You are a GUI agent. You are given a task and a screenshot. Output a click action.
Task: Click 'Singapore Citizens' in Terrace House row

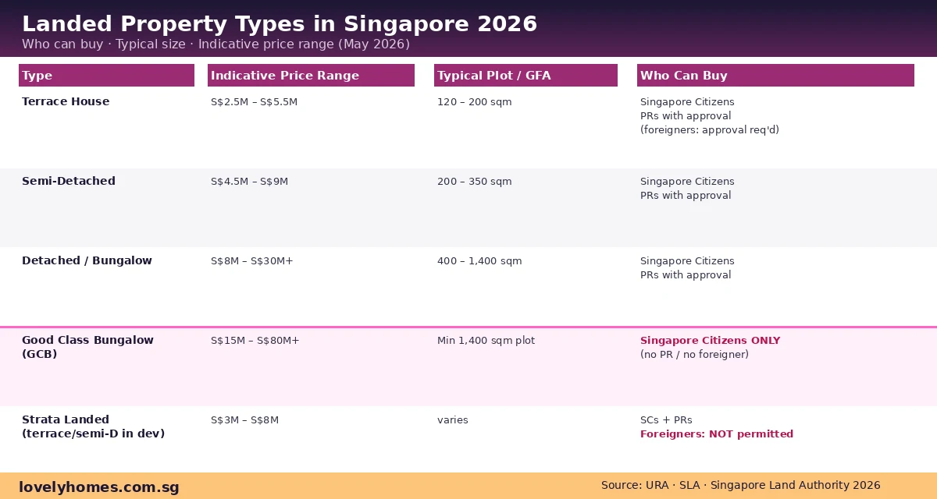point(687,102)
